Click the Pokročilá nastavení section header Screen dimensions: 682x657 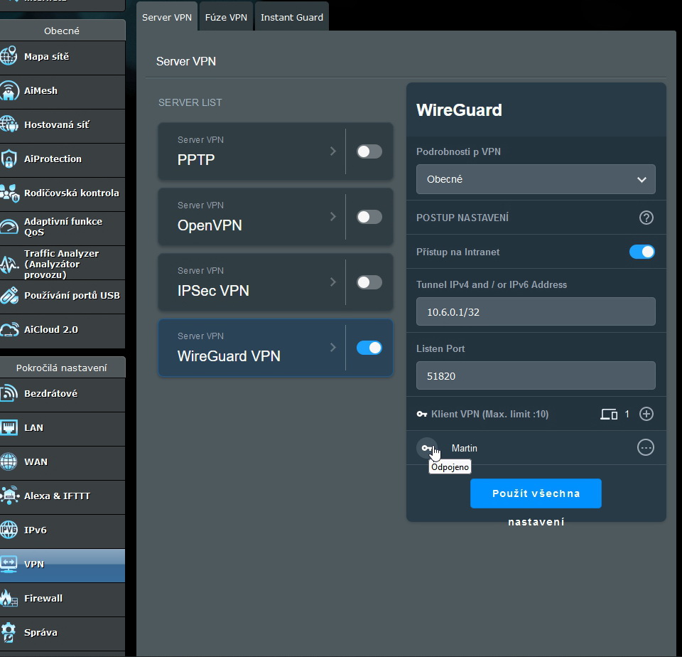tap(63, 368)
